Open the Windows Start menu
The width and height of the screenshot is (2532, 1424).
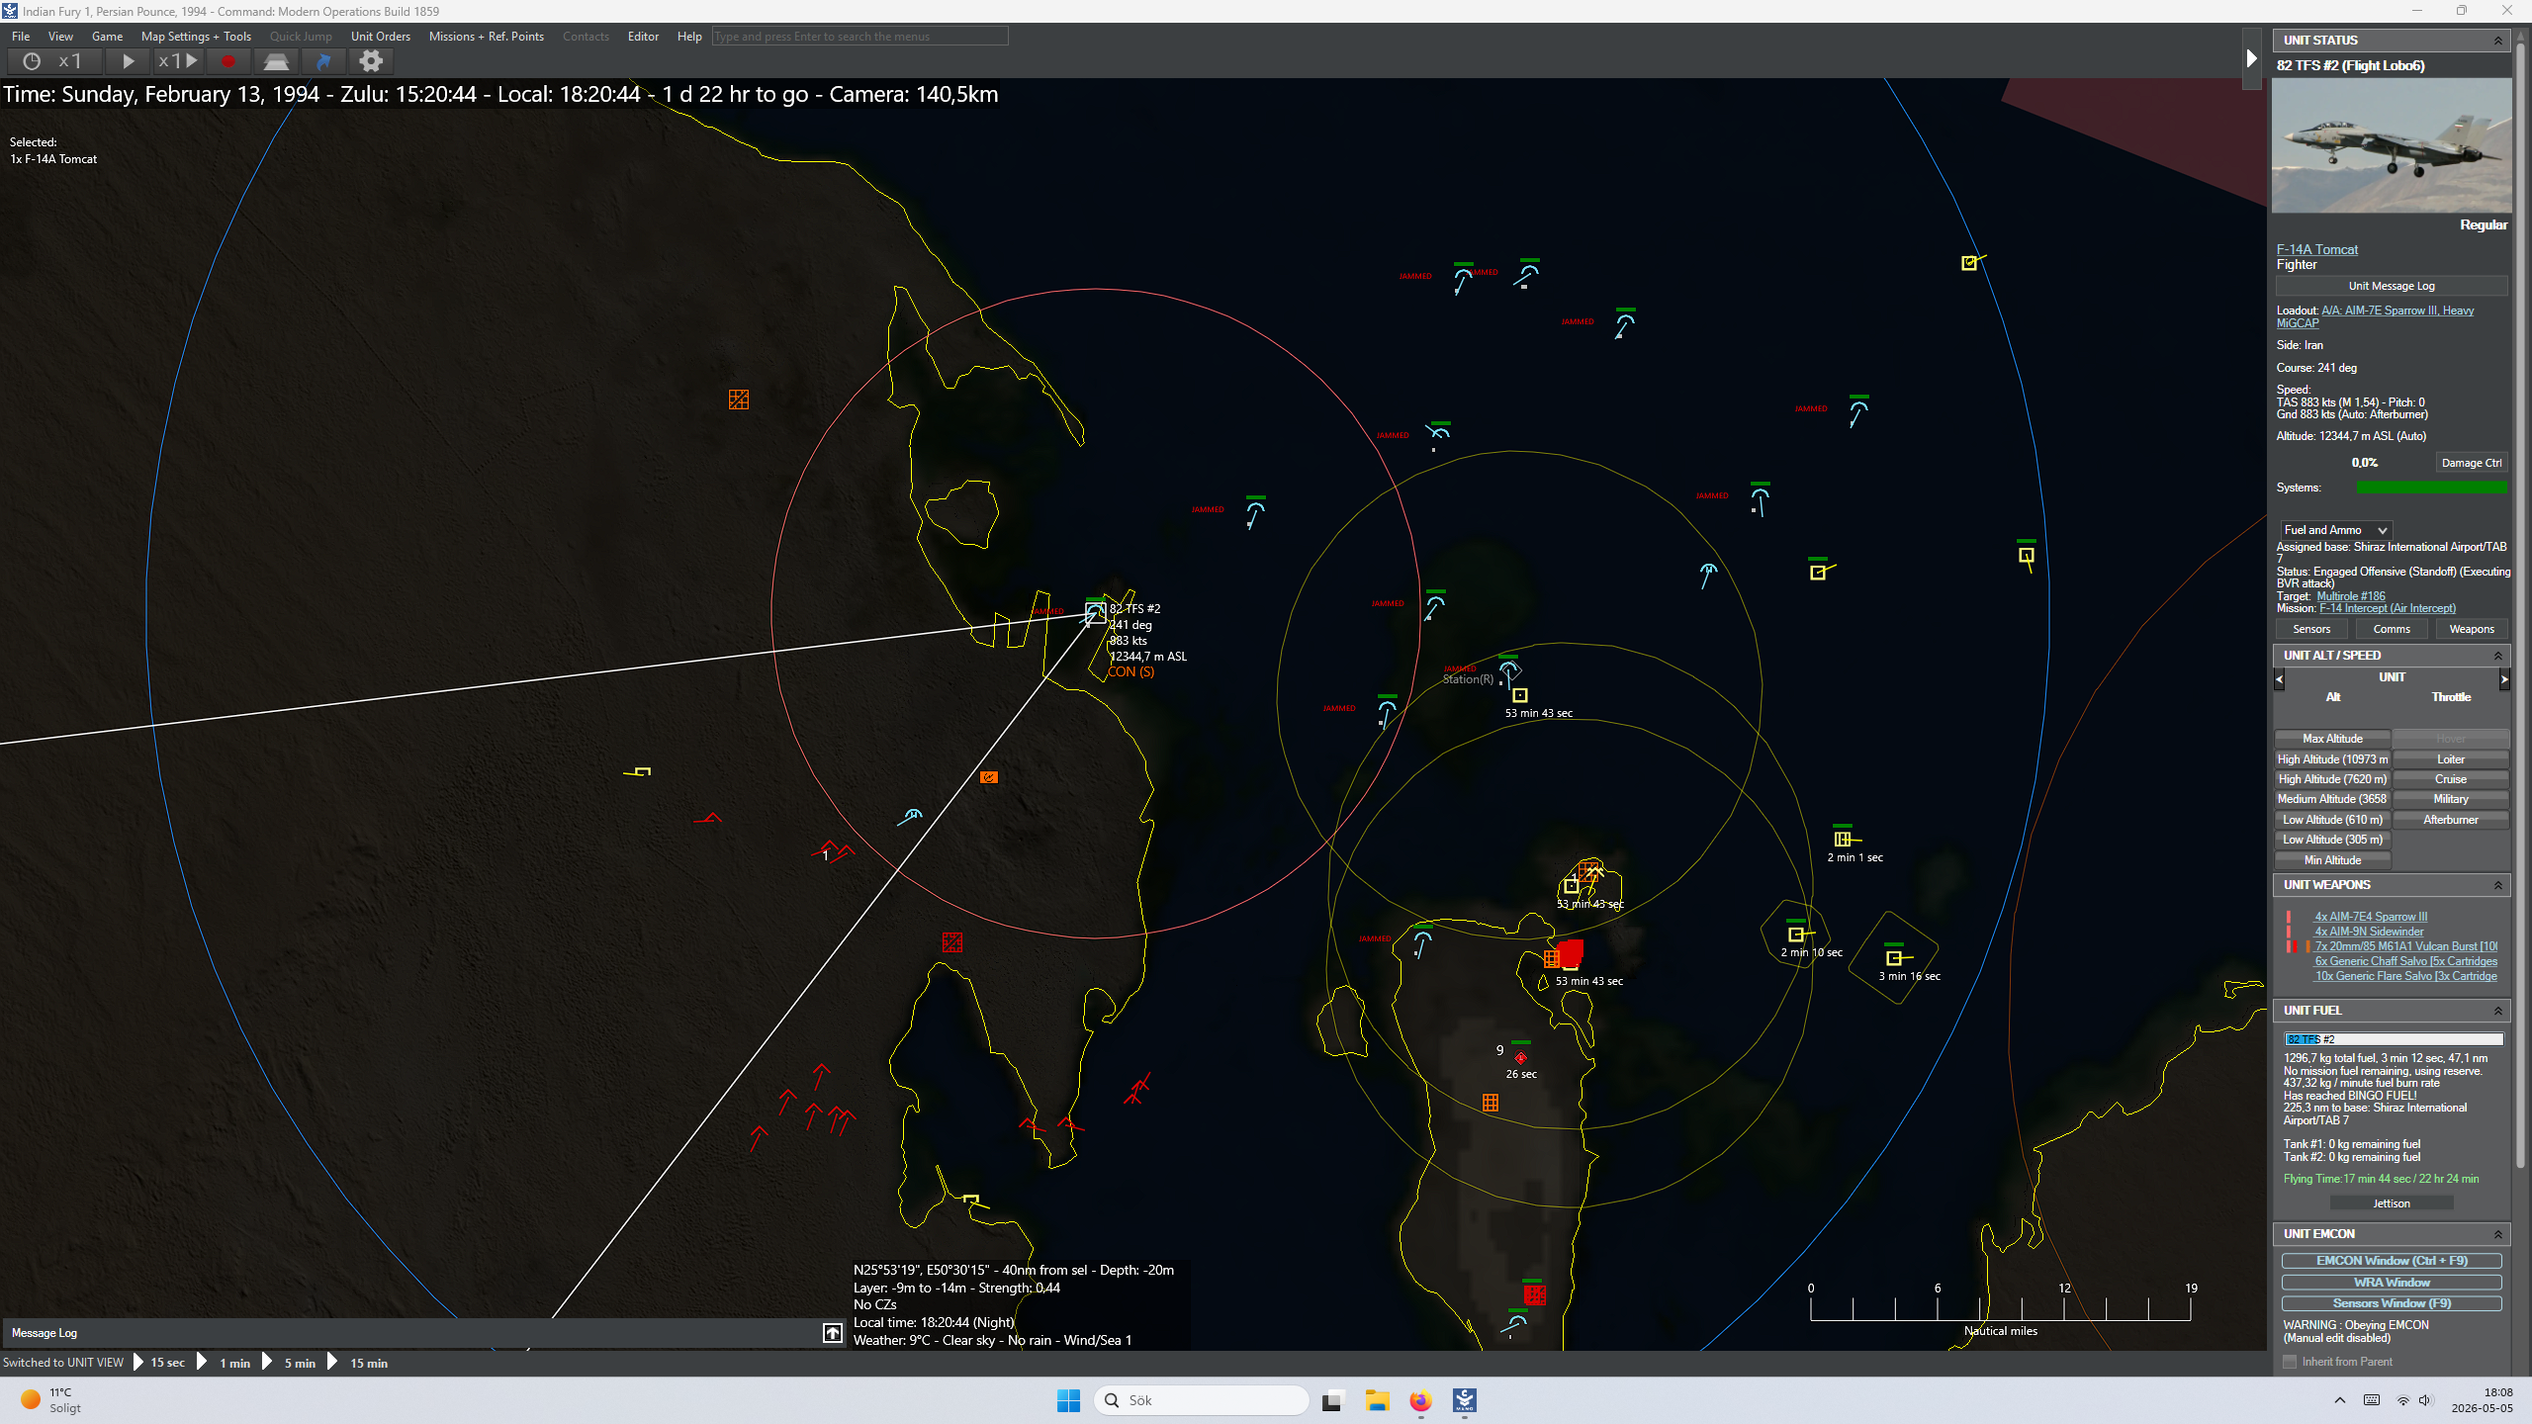[x=1068, y=1400]
